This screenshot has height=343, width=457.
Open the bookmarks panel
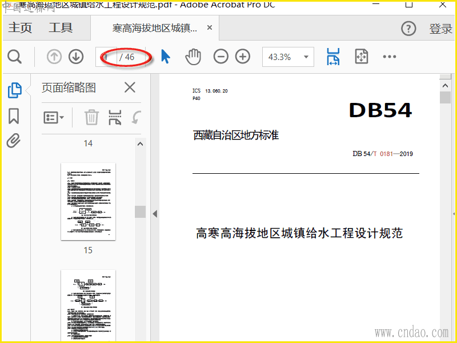tap(14, 116)
